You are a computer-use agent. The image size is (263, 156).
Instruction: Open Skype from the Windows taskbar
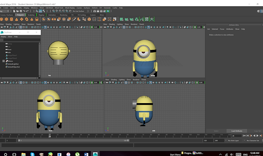click(x=32, y=154)
